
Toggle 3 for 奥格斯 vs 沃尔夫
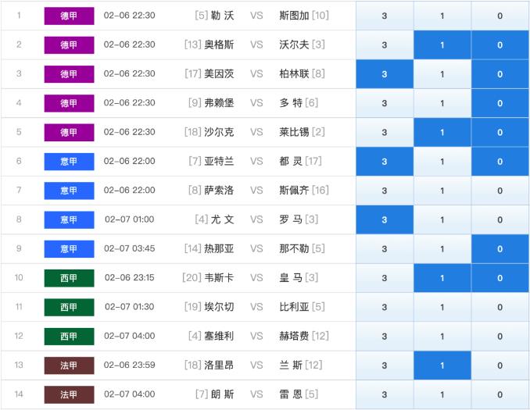tap(385, 45)
